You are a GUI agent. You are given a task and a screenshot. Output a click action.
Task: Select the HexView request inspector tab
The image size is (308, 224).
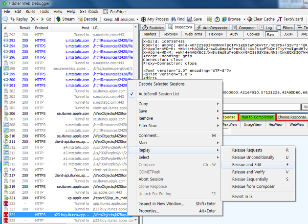click(216, 34)
